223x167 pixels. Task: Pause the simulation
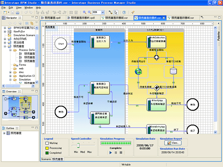(116, 152)
